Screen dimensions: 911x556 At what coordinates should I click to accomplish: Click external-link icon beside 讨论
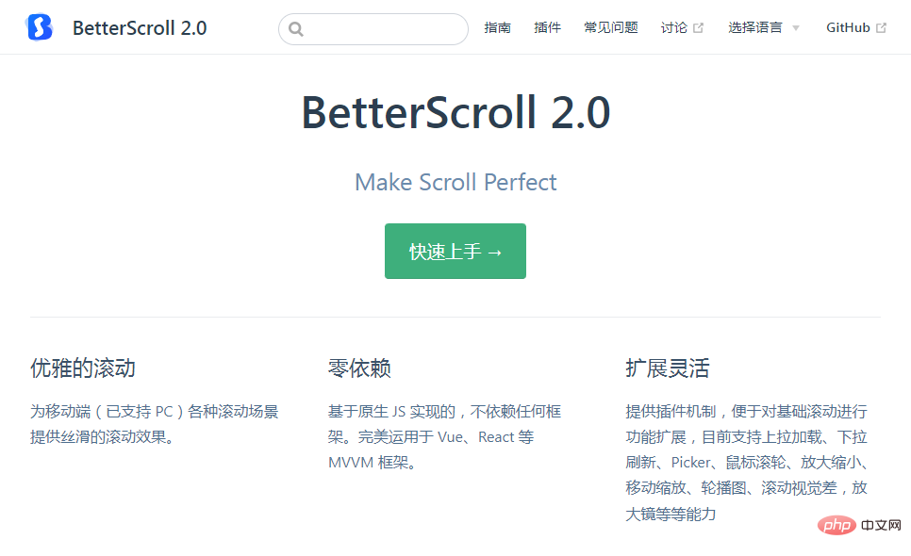pyautogui.click(x=699, y=28)
